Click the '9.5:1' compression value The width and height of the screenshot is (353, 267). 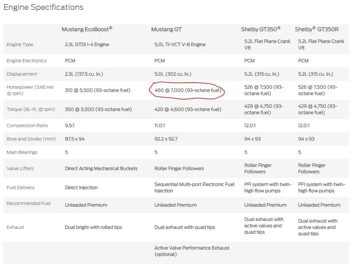[x=69, y=126]
